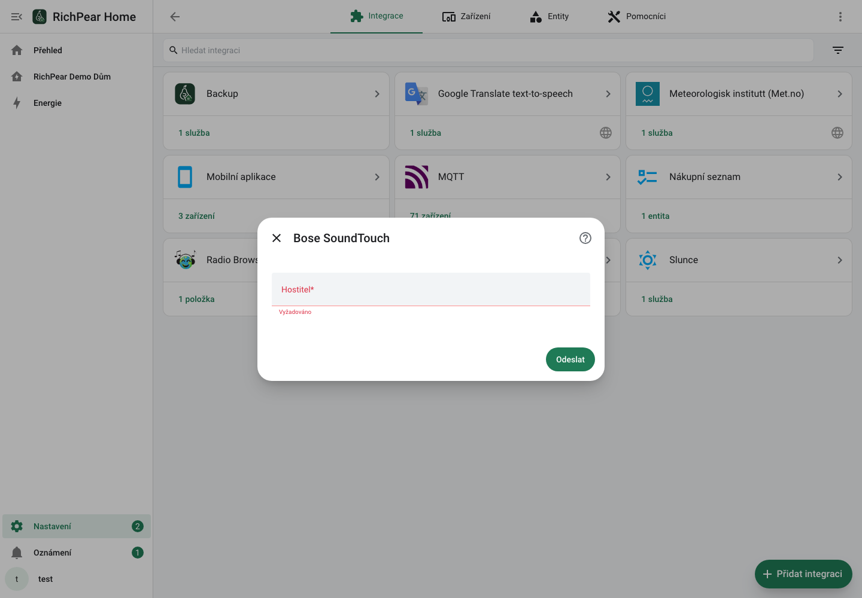Click the Oznámení bell icon
Screen dimensions: 862x598
(x=17, y=553)
